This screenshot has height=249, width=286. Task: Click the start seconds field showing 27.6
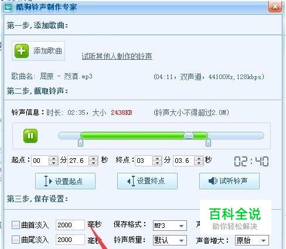[x=78, y=161]
